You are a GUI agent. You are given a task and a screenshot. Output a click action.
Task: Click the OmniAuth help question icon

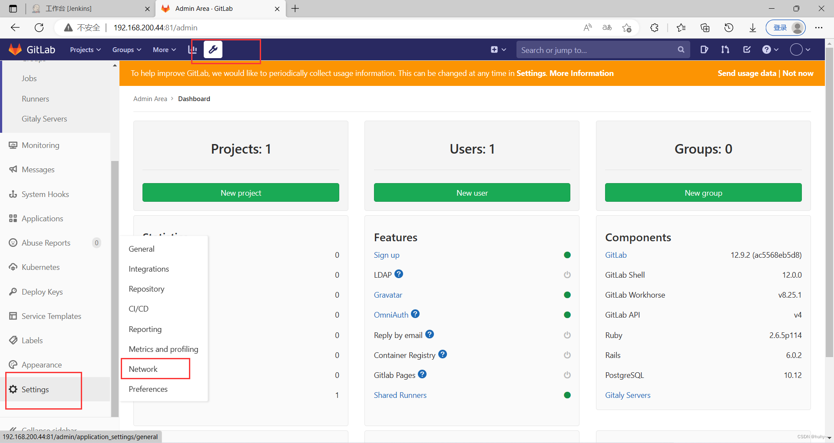click(x=415, y=314)
